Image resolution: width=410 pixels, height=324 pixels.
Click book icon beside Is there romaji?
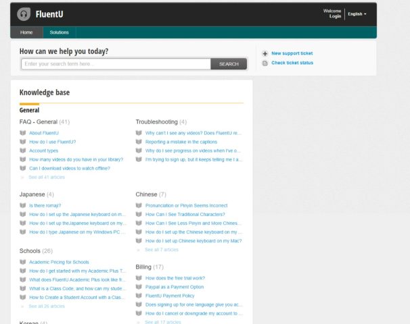pyautogui.click(x=23, y=206)
